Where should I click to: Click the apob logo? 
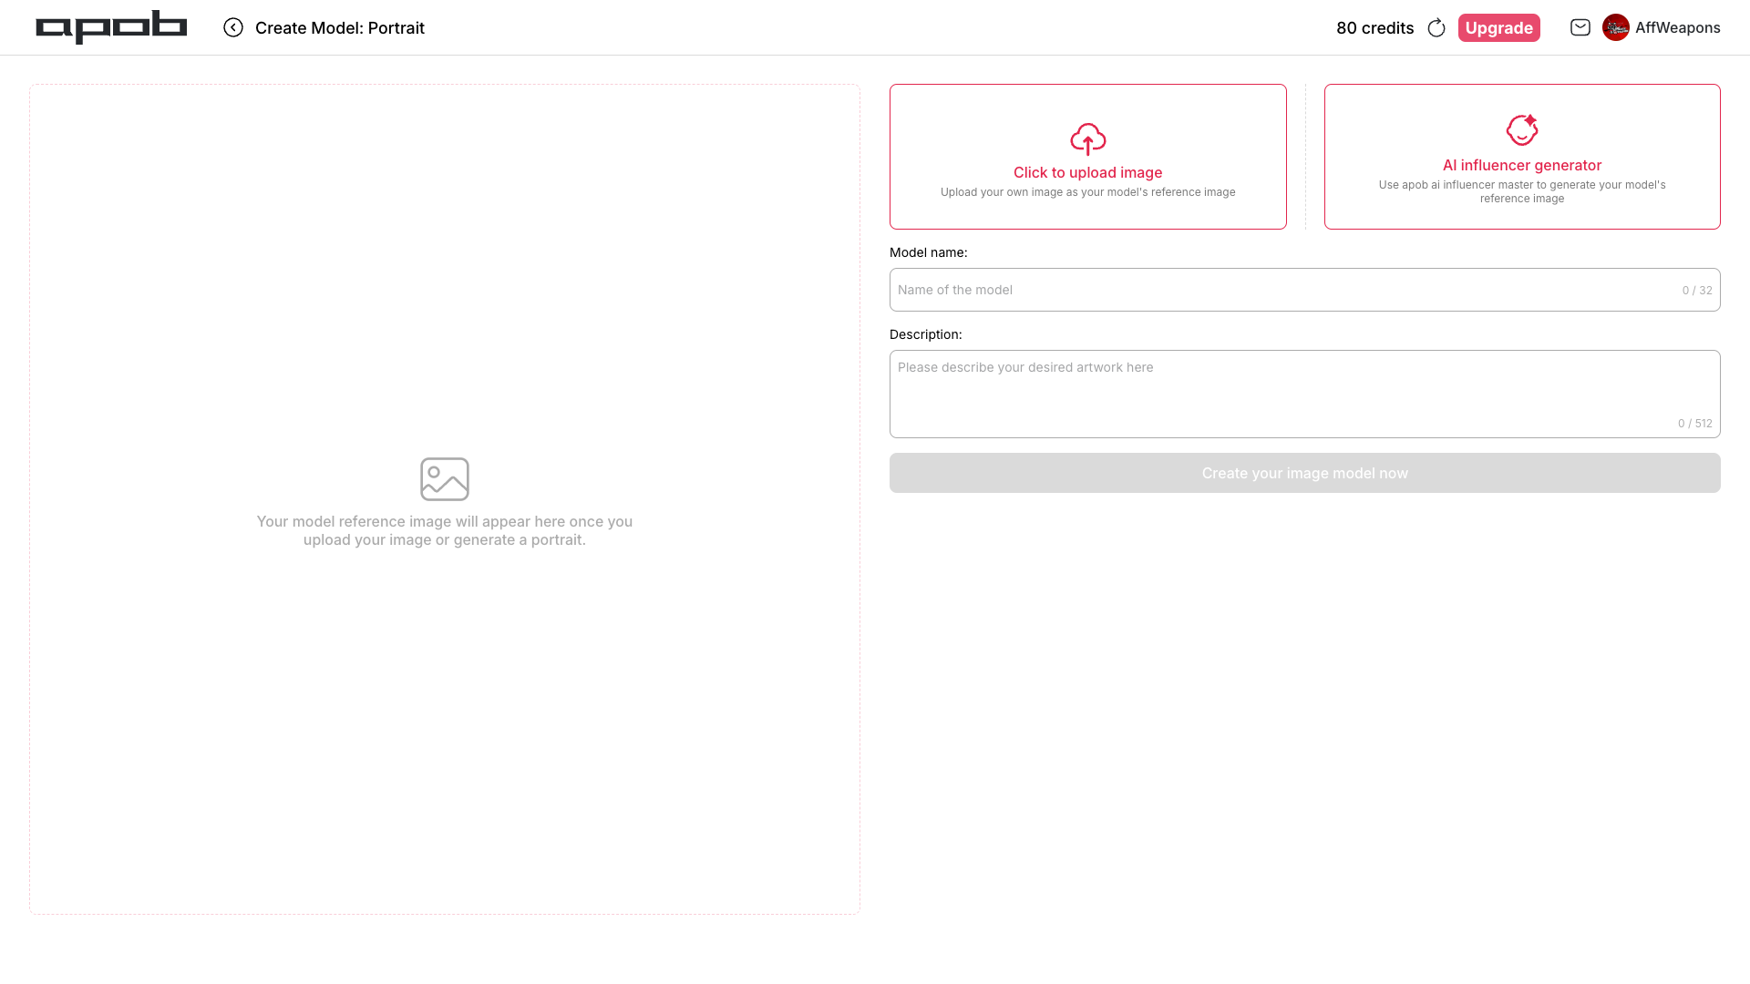coord(111,27)
